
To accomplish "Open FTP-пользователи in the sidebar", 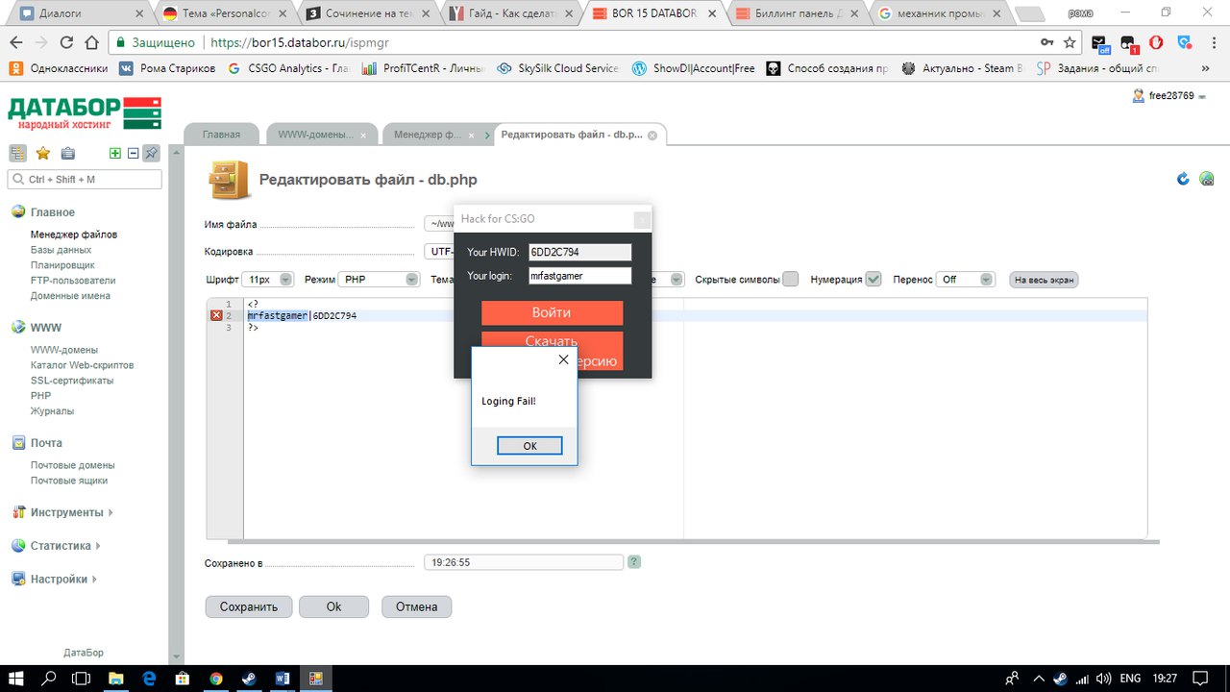I will click(73, 281).
